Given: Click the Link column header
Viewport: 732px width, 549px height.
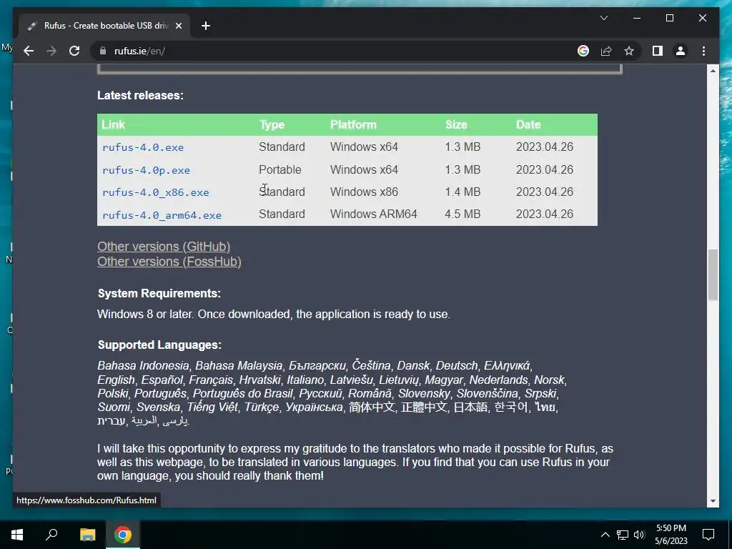Looking at the screenshot, I should pos(113,124).
